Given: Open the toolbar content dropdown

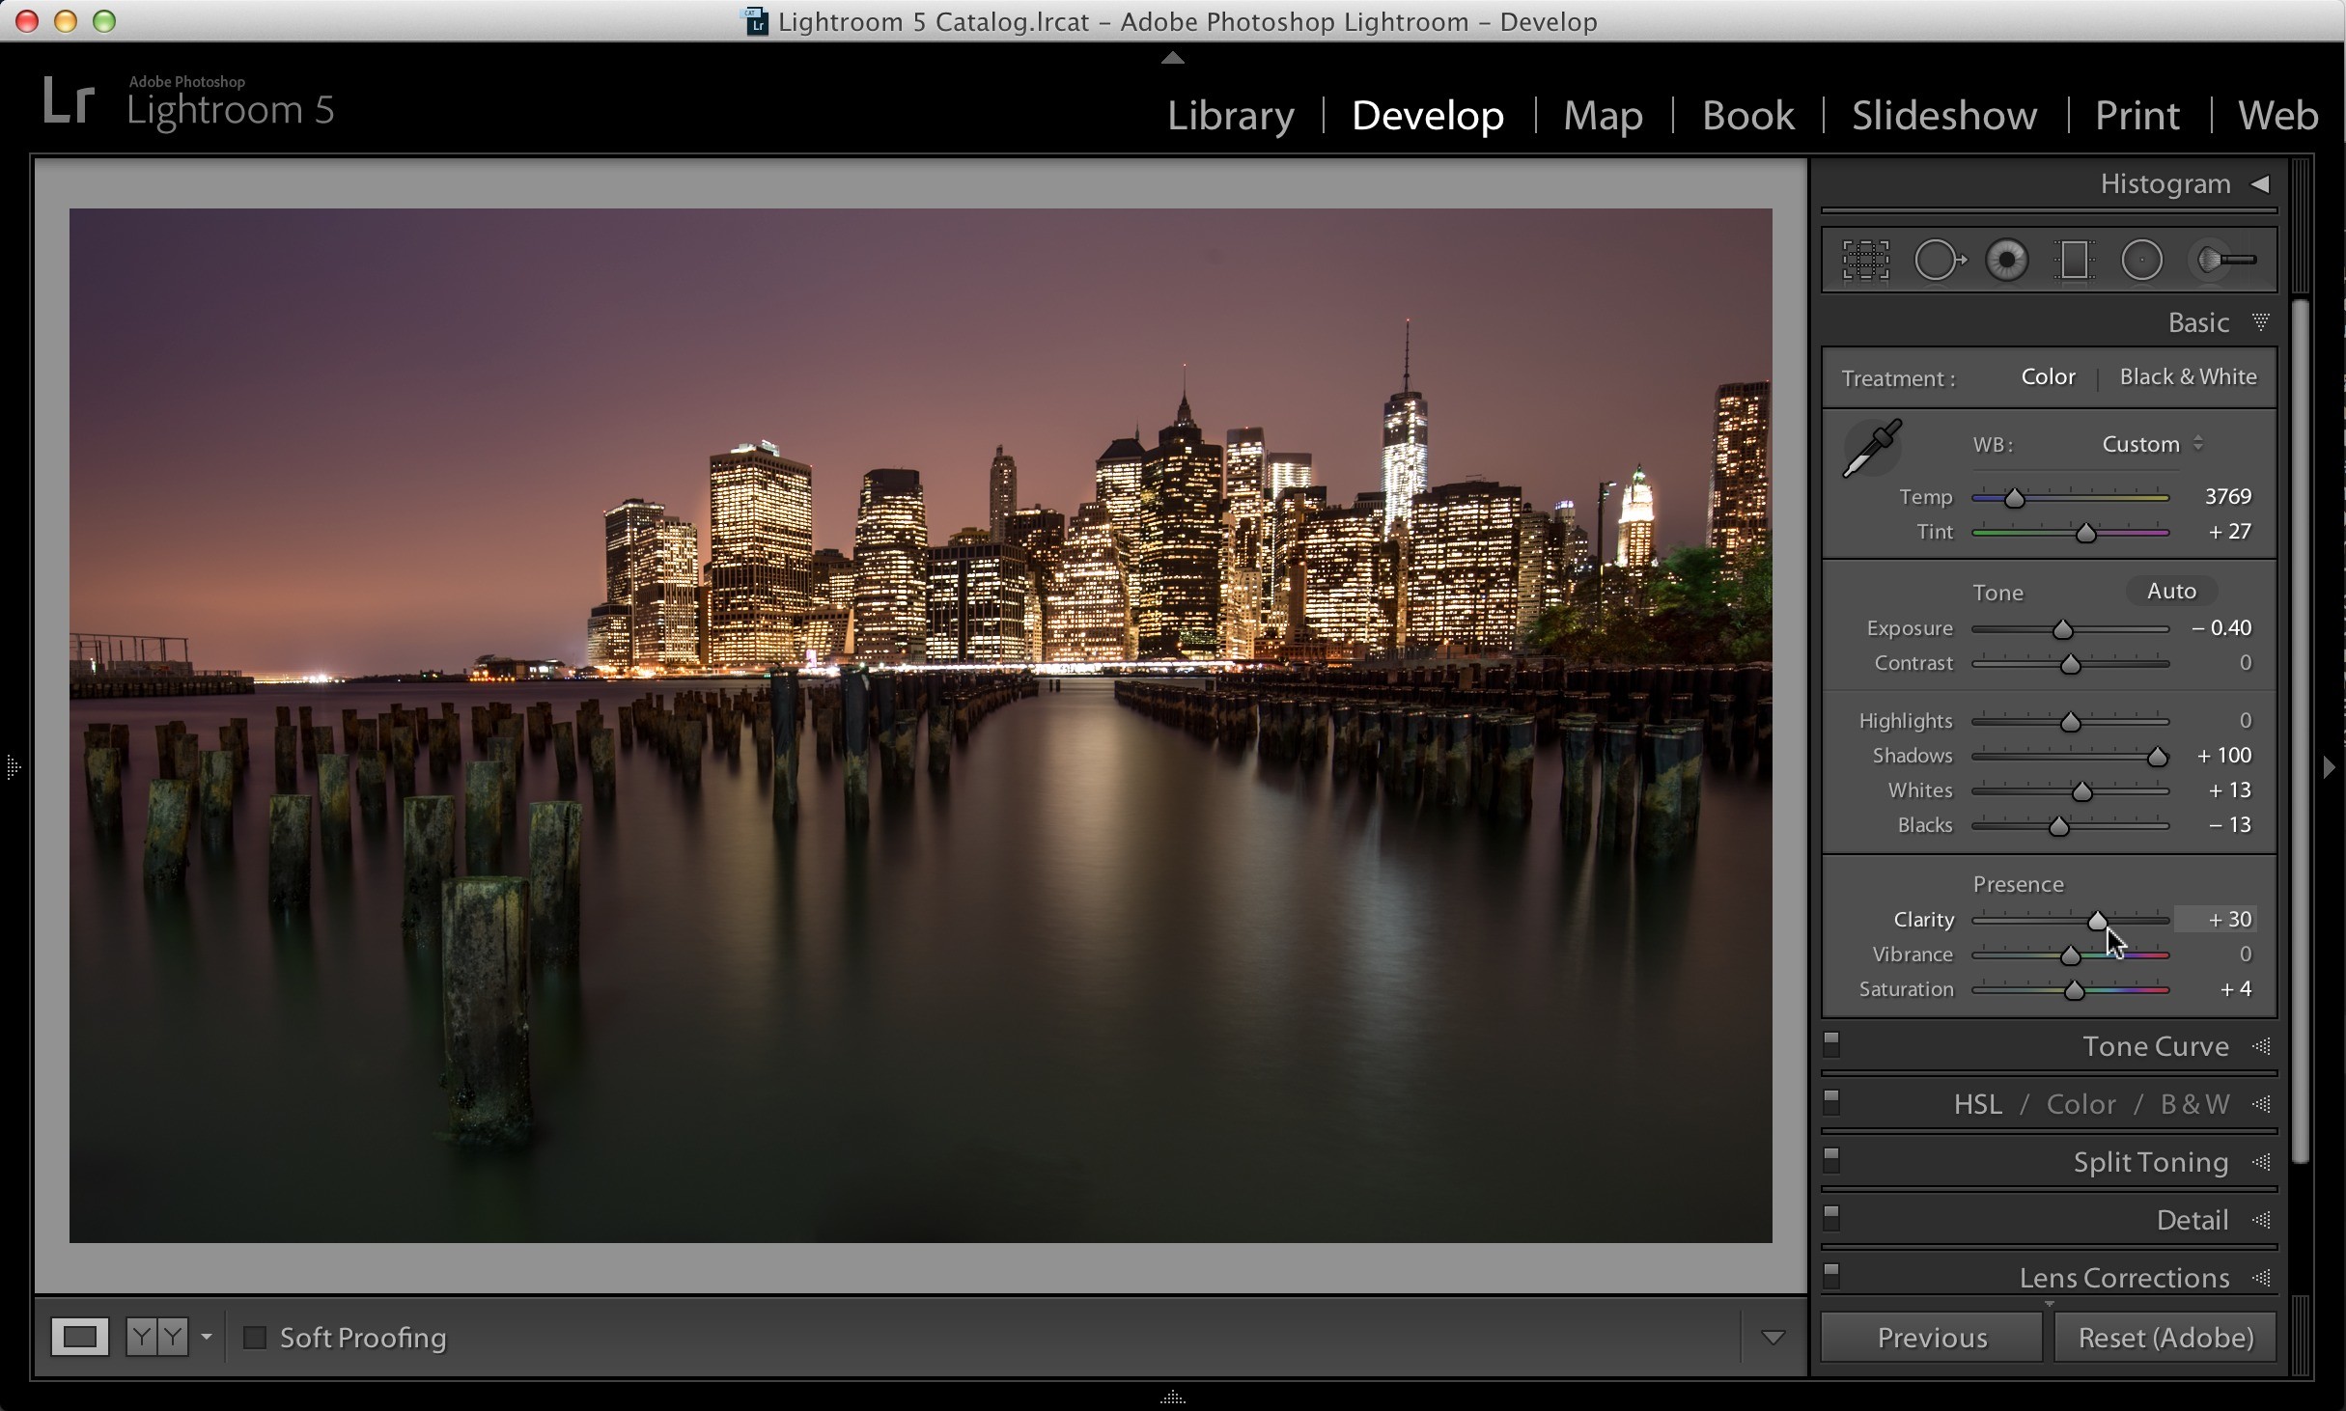Looking at the screenshot, I should click(x=1773, y=1338).
